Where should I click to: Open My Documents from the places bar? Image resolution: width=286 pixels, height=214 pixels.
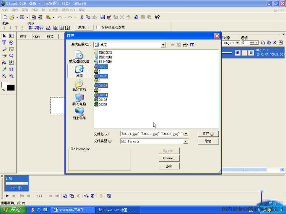pyautogui.click(x=79, y=85)
